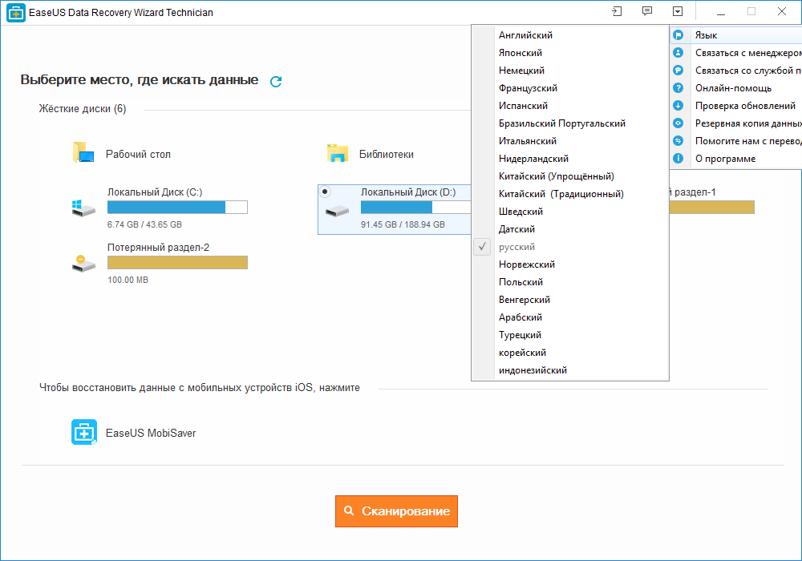
Task: Start scan with Сканирование button
Action: click(396, 511)
